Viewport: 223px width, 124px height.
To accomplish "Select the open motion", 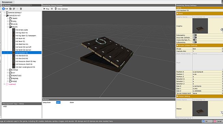I will click(58, 102).
